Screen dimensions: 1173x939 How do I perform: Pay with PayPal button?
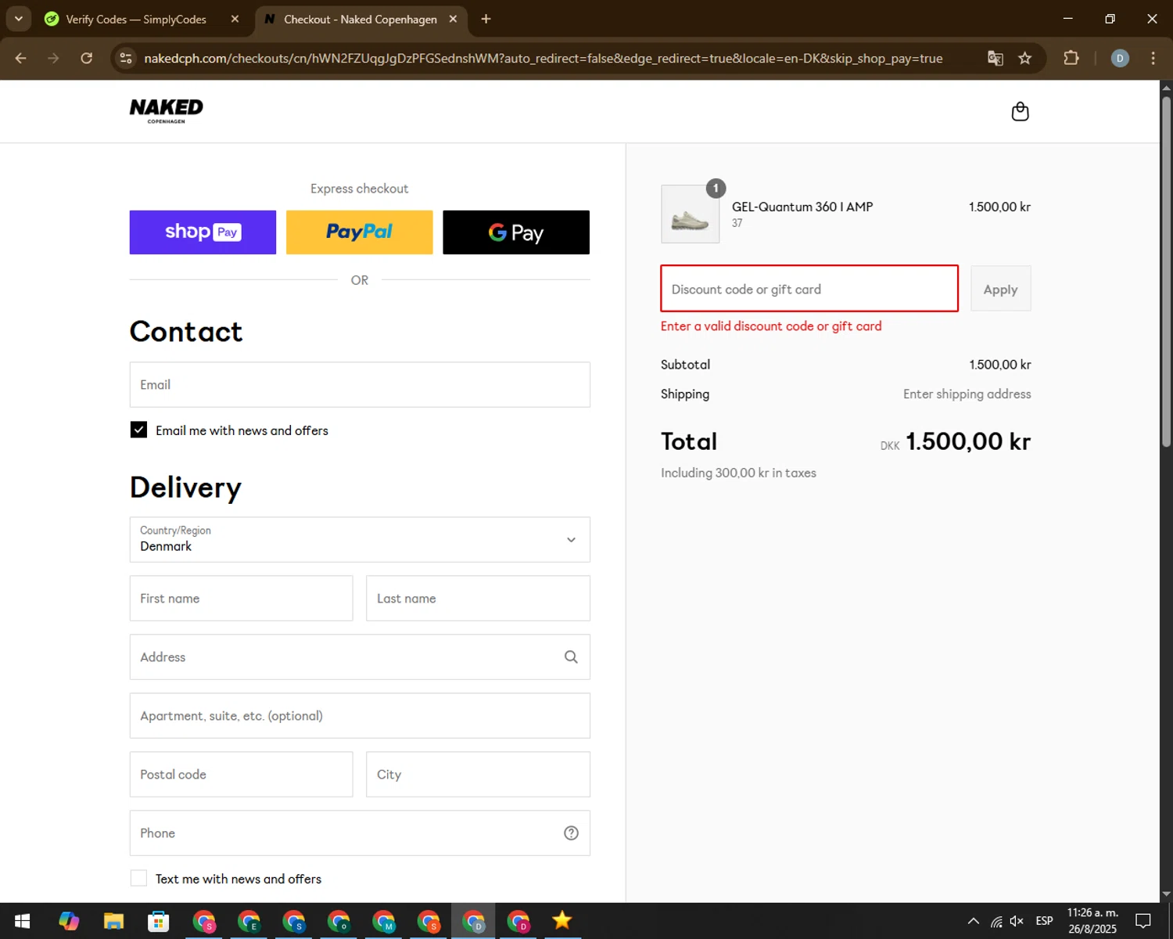tap(360, 232)
